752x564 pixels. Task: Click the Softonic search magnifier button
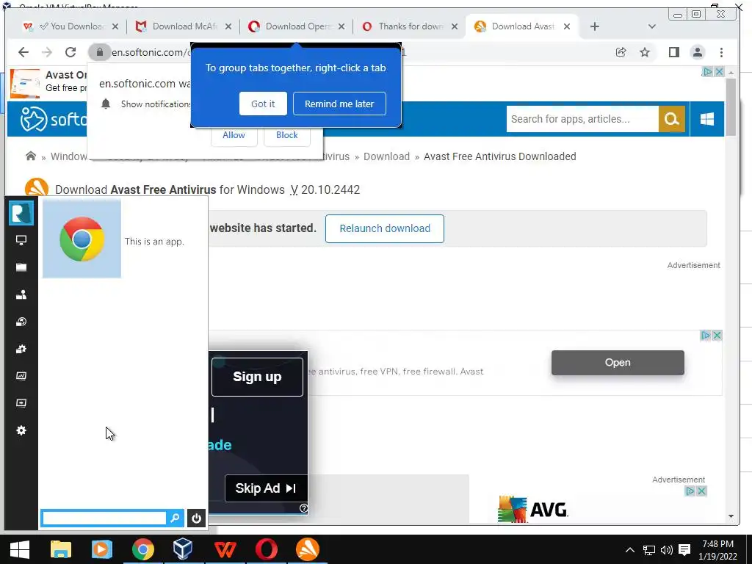tap(671, 119)
